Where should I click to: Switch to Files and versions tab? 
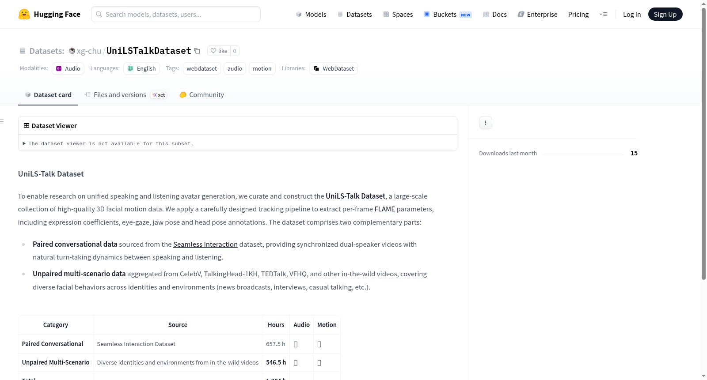pos(125,95)
